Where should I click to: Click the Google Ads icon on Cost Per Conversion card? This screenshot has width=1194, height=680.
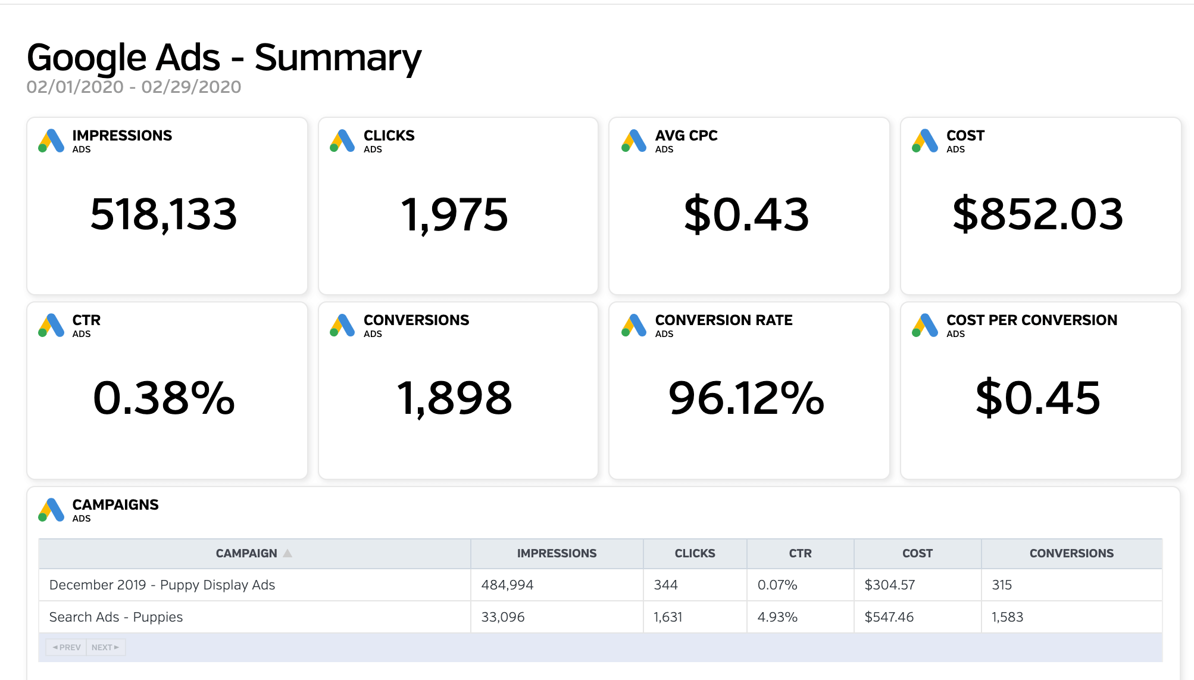(x=923, y=326)
